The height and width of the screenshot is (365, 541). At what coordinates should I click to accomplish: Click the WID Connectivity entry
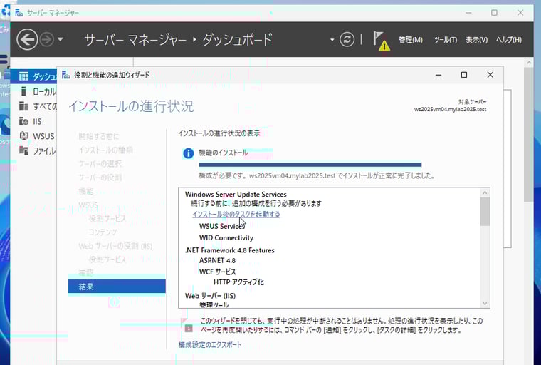pos(226,238)
